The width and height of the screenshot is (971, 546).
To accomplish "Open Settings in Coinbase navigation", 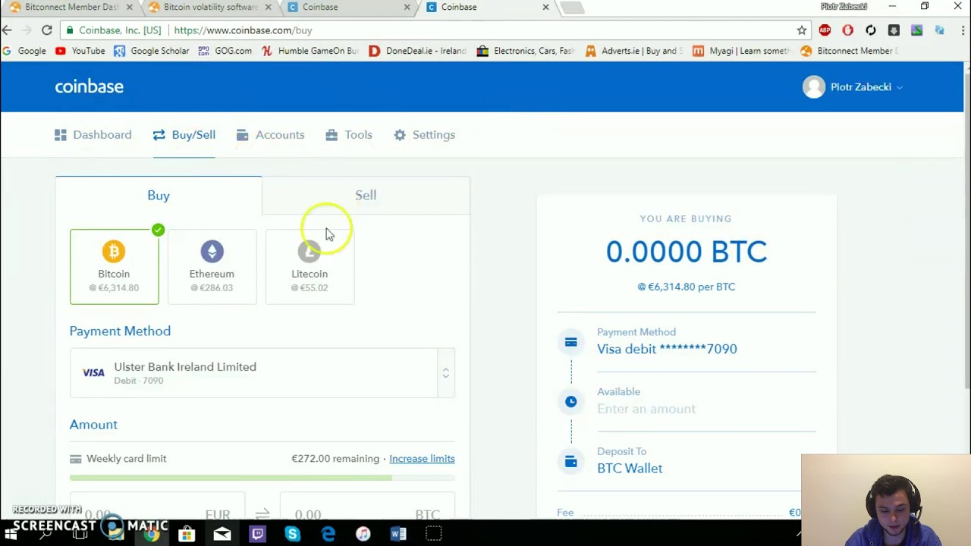I will coord(425,135).
